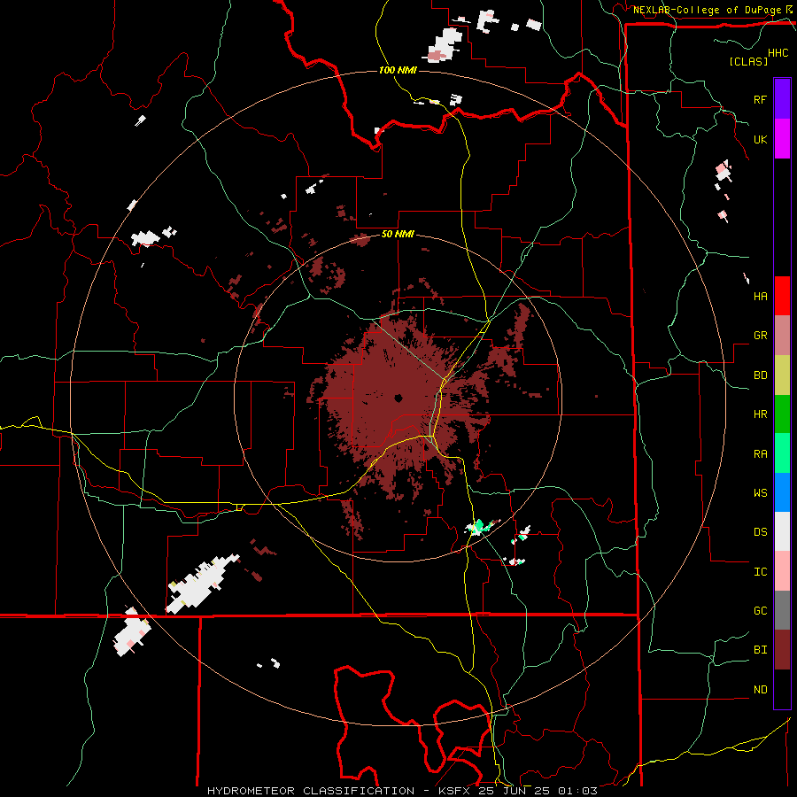
Task: Click the 50 NMI range ring label
Action: (x=398, y=235)
